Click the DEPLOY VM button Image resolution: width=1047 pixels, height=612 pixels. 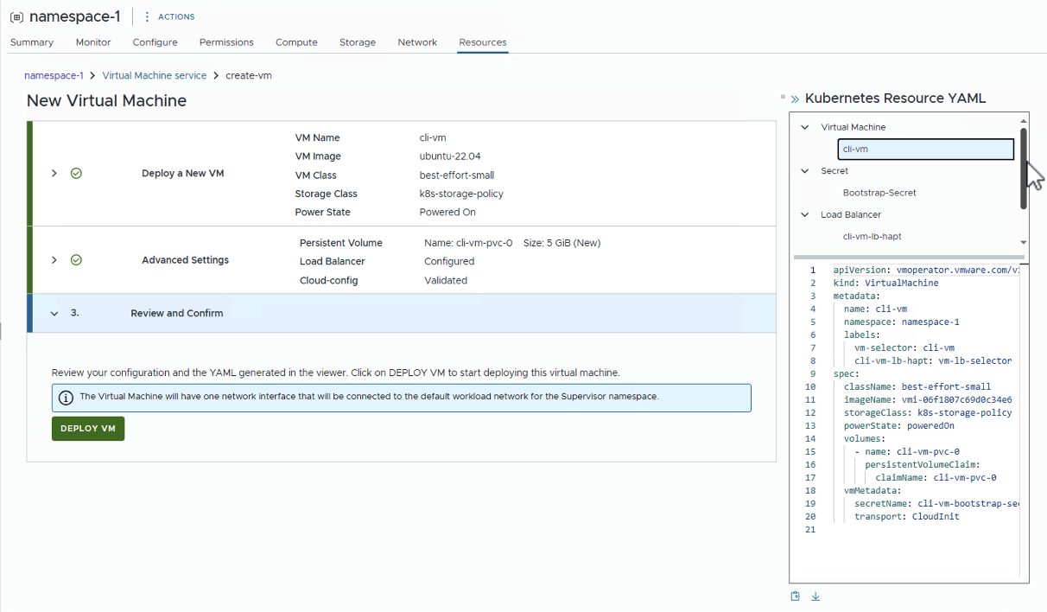(88, 429)
